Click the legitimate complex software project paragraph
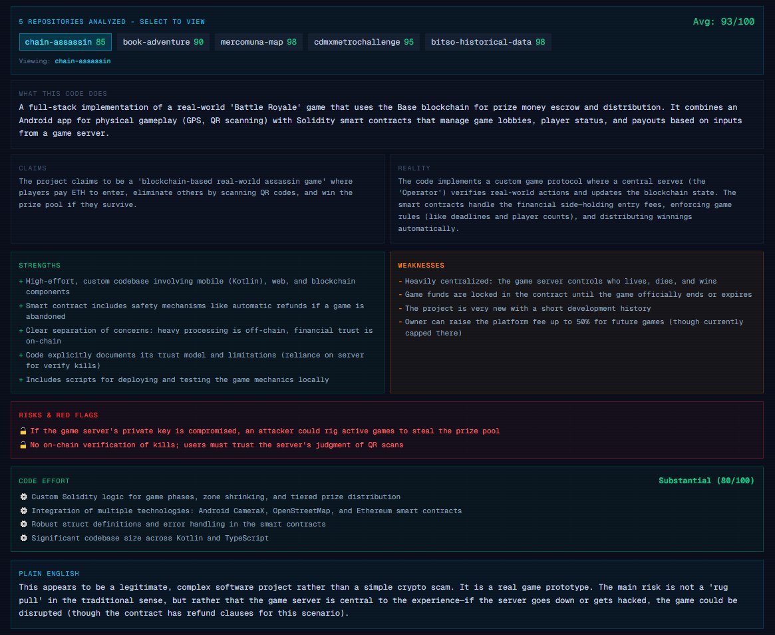The height and width of the screenshot is (635, 775). 378,600
